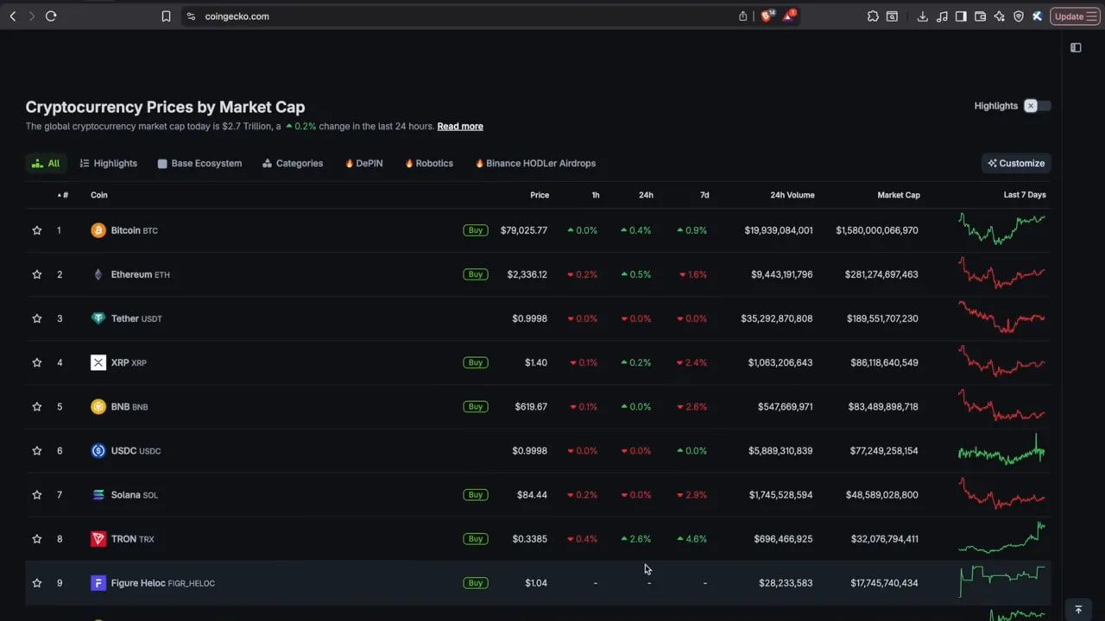Click the scroll-to-top arrow button
The width and height of the screenshot is (1105, 621).
[x=1077, y=610]
